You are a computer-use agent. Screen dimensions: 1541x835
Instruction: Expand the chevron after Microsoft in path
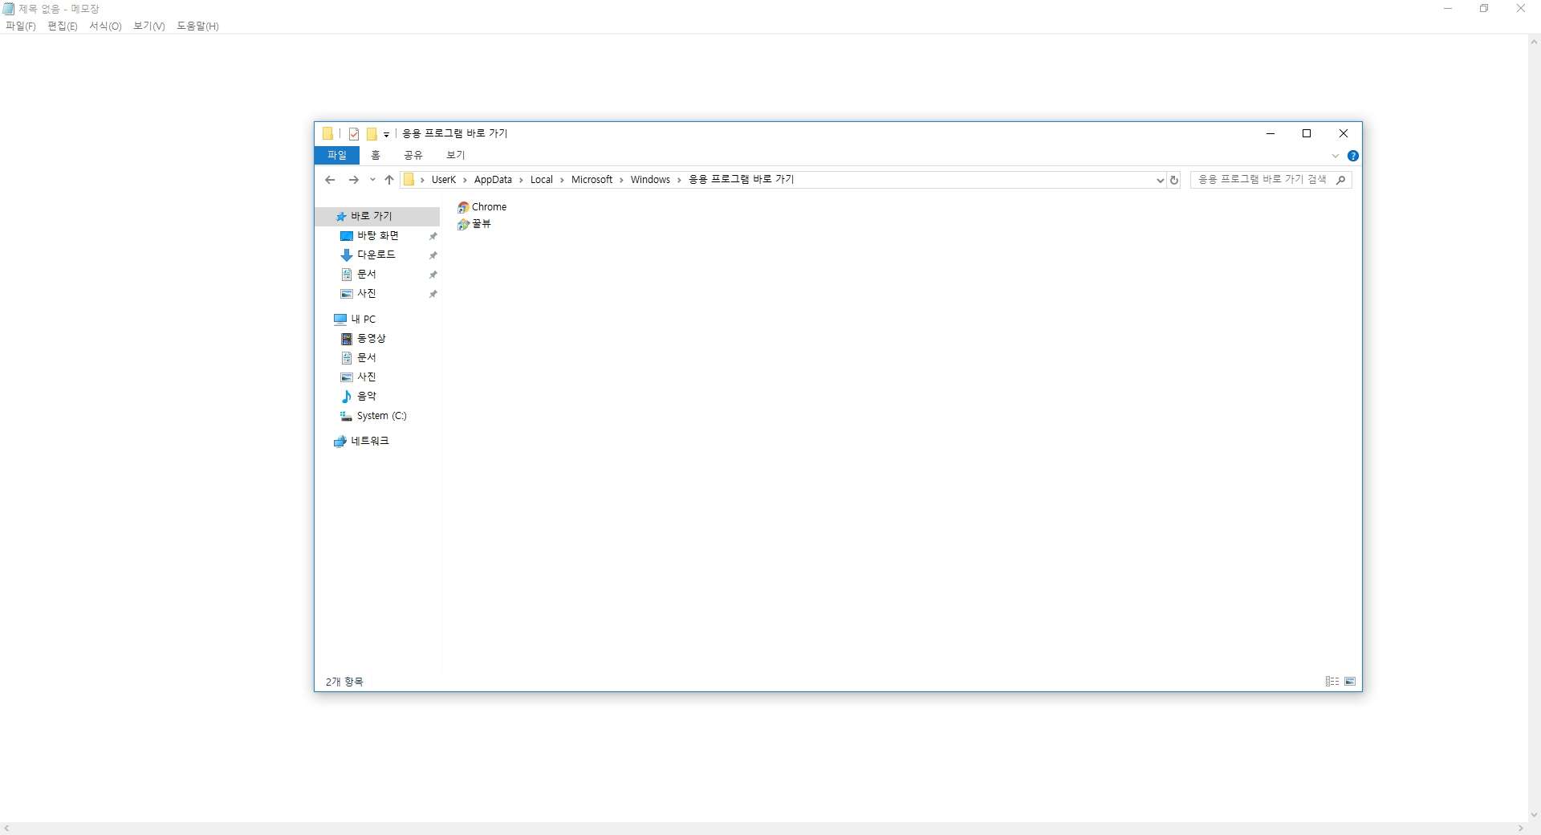point(621,180)
